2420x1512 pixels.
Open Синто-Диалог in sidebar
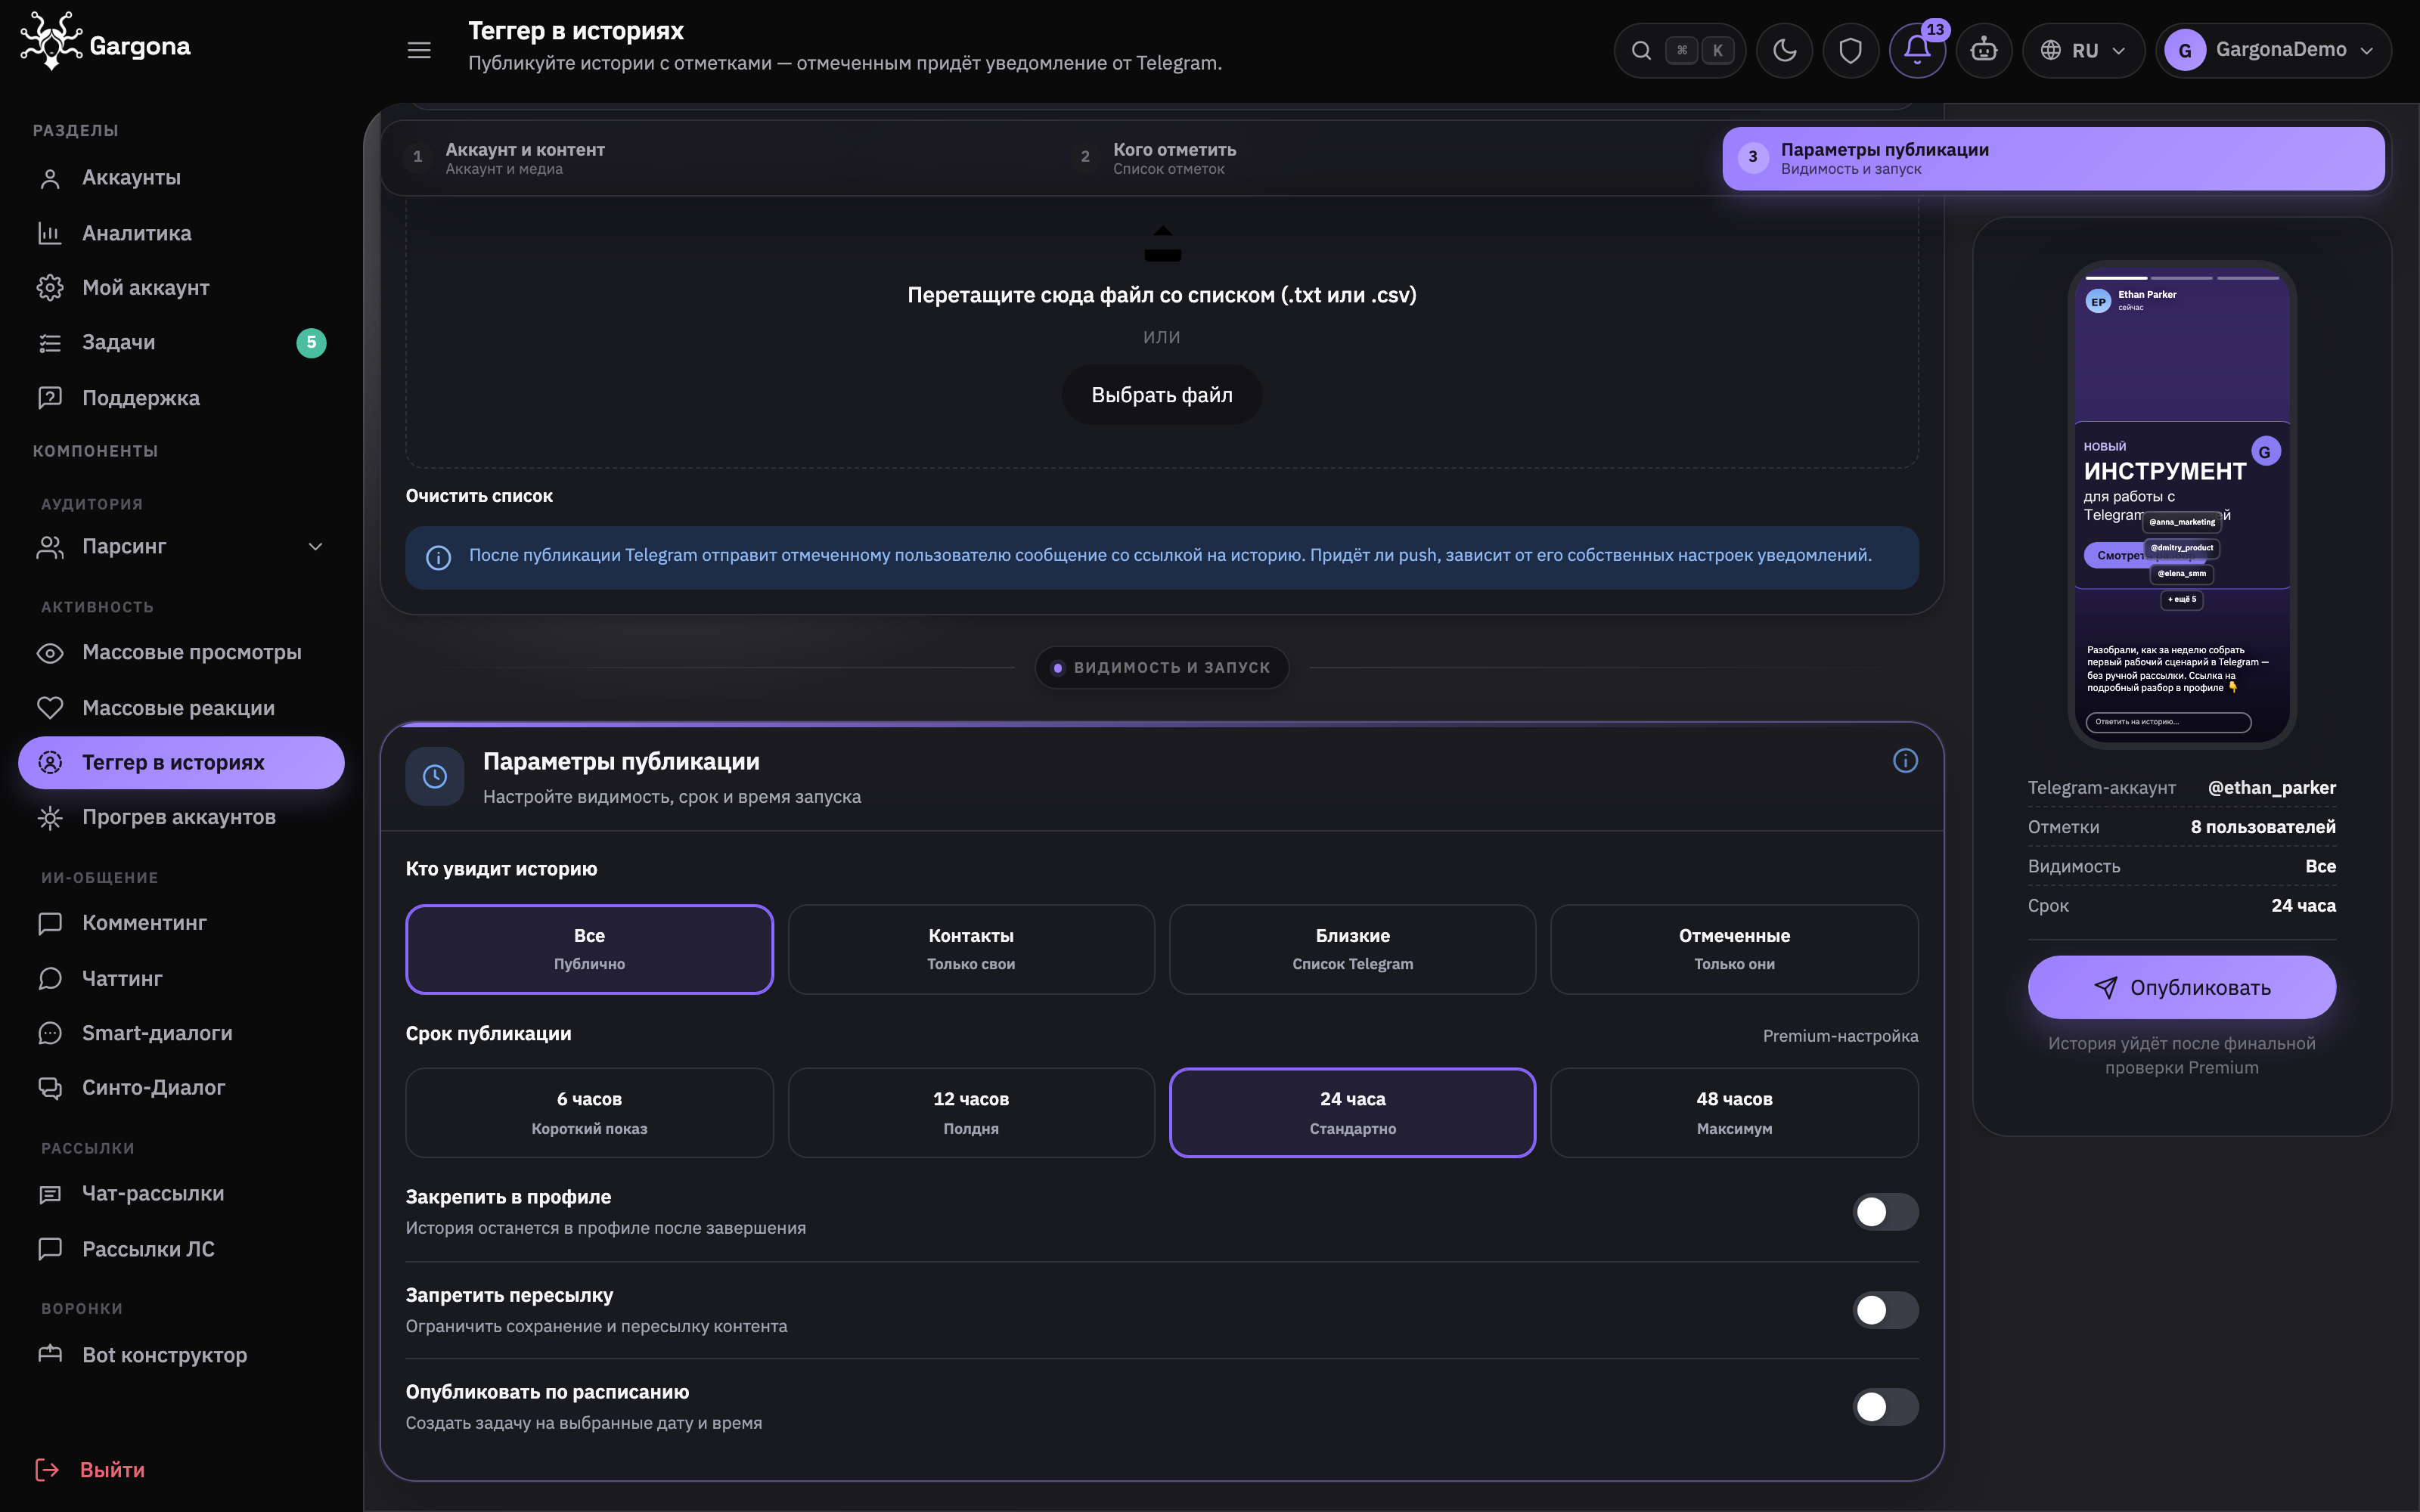tap(181, 1088)
